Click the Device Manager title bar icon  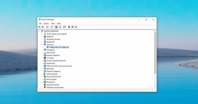pyautogui.click(x=40, y=19)
